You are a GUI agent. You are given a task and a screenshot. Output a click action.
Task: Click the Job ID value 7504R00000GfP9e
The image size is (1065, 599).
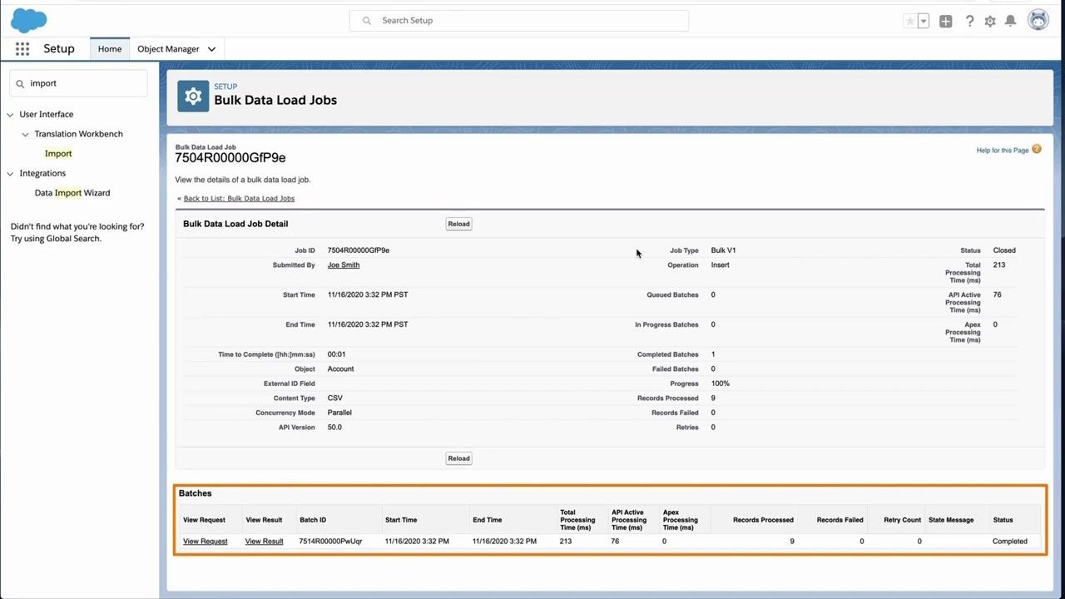coord(358,250)
